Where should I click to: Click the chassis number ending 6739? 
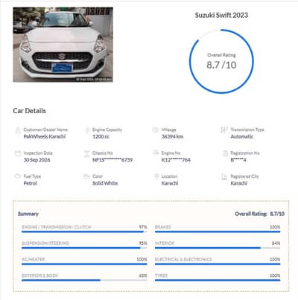click(x=112, y=160)
